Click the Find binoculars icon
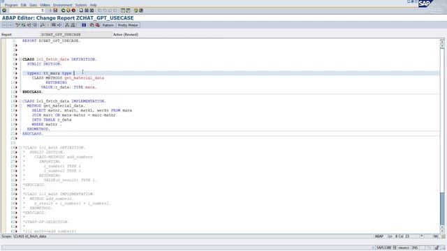Screen dimensions: 447x251 87,10
